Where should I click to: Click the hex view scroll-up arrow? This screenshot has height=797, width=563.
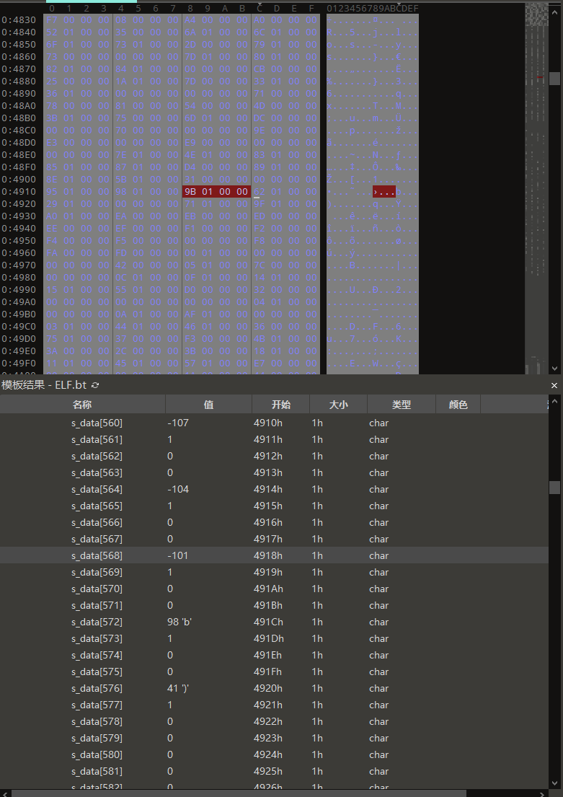554,7
